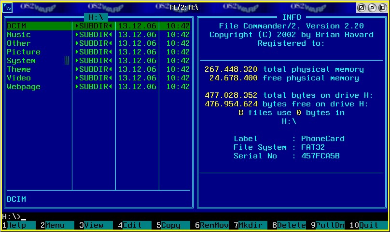Screen dimensions: 390x232
Task: Click '477.028.352' total bytes value
Action: 231,95
